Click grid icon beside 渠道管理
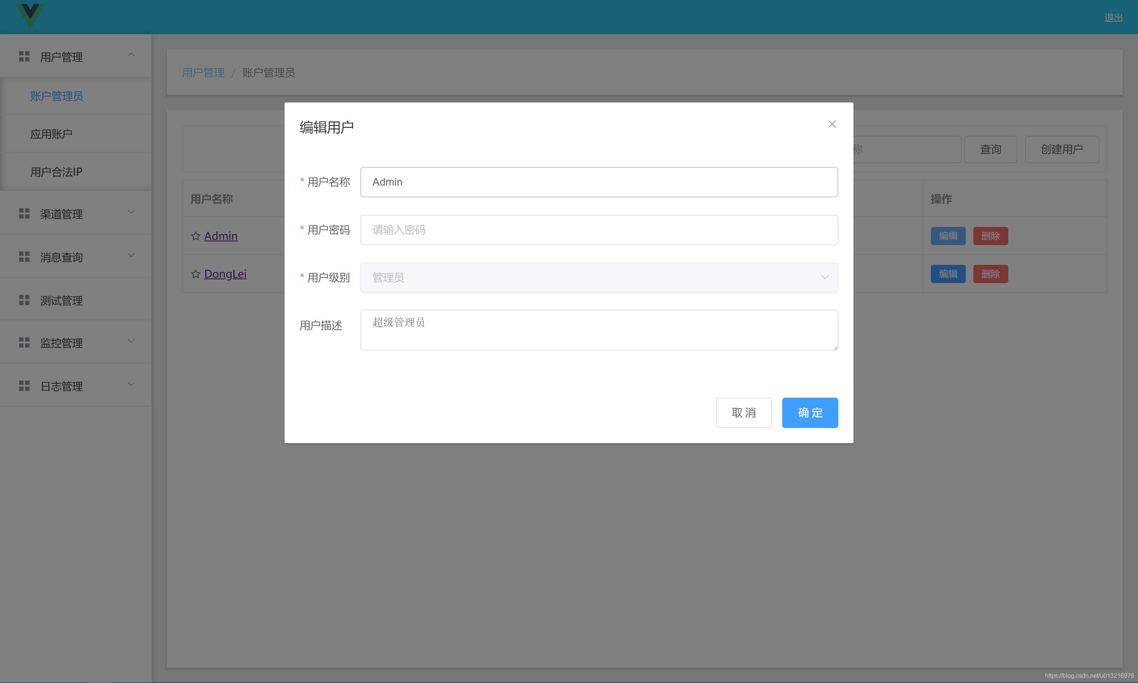Image resolution: width=1138 pixels, height=683 pixels. [24, 214]
